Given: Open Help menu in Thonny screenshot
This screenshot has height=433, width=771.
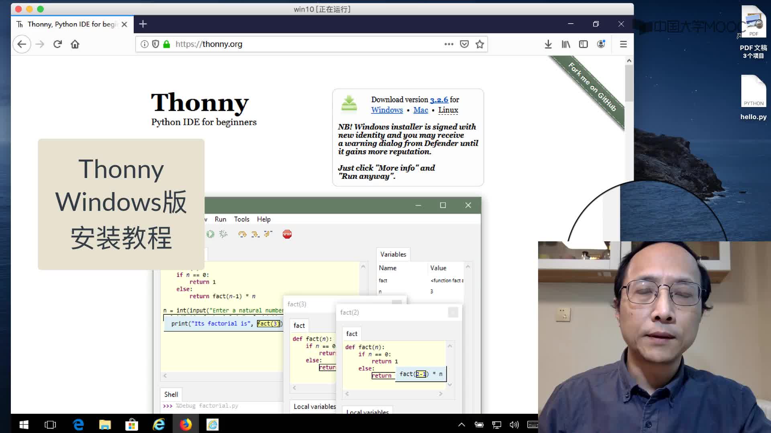Looking at the screenshot, I should coord(264,219).
